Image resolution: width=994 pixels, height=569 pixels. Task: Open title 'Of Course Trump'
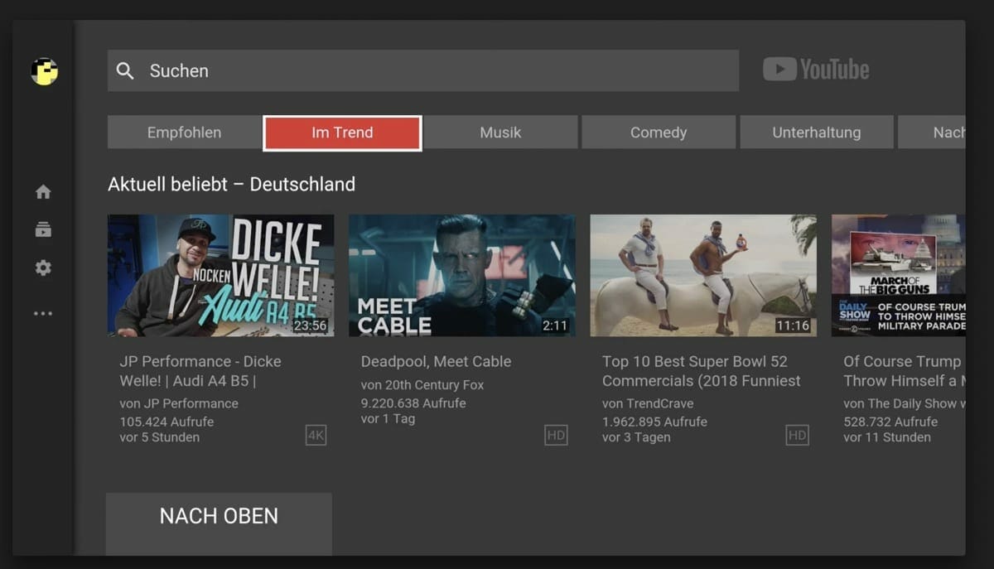coord(903,371)
